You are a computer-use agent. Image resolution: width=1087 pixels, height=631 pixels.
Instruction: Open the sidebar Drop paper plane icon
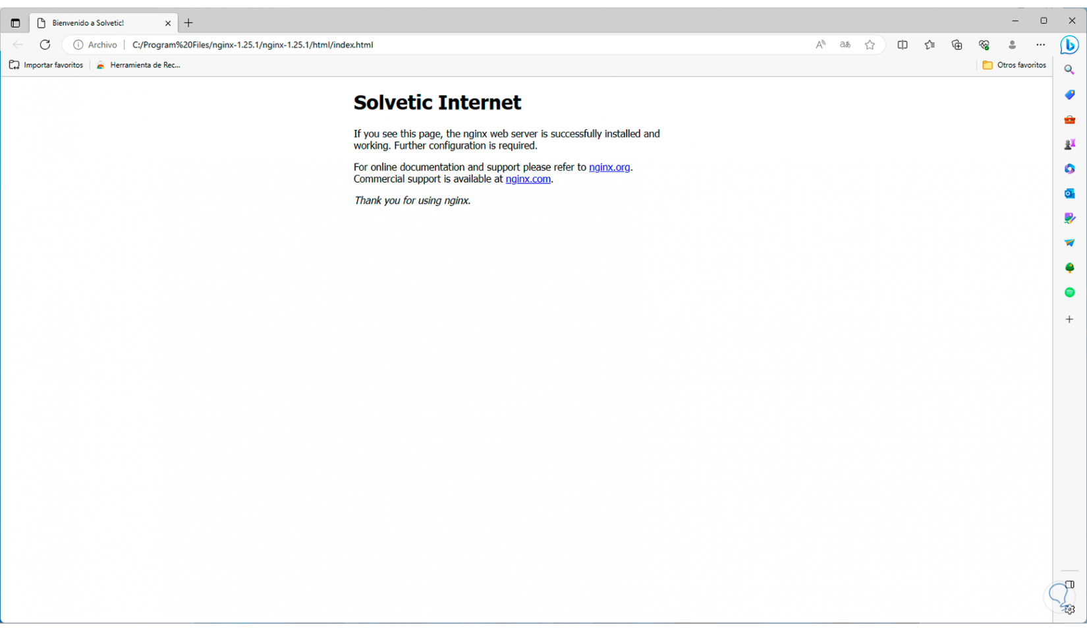pos(1069,243)
